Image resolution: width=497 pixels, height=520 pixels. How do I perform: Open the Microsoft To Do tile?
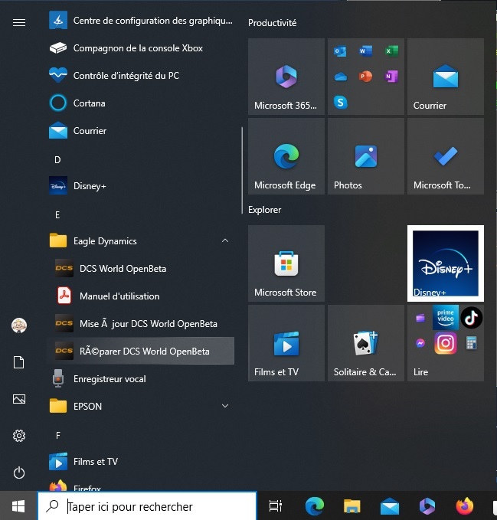coord(445,156)
